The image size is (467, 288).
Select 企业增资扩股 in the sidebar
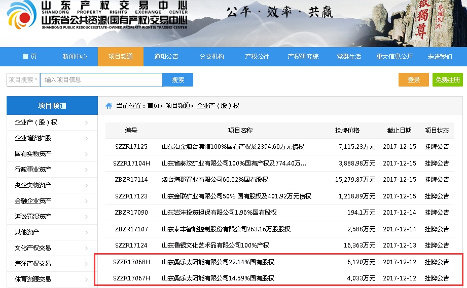(33, 138)
